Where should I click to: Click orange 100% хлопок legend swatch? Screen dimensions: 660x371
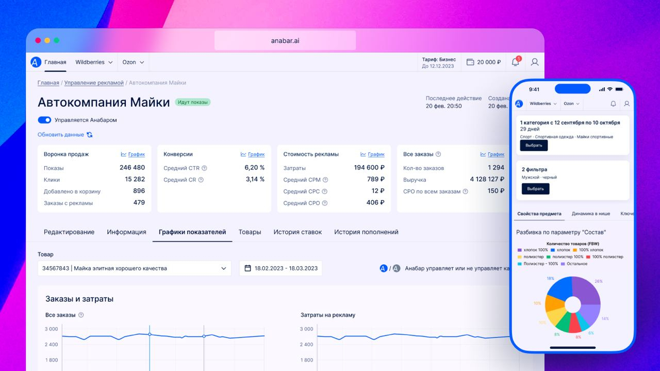(x=574, y=250)
